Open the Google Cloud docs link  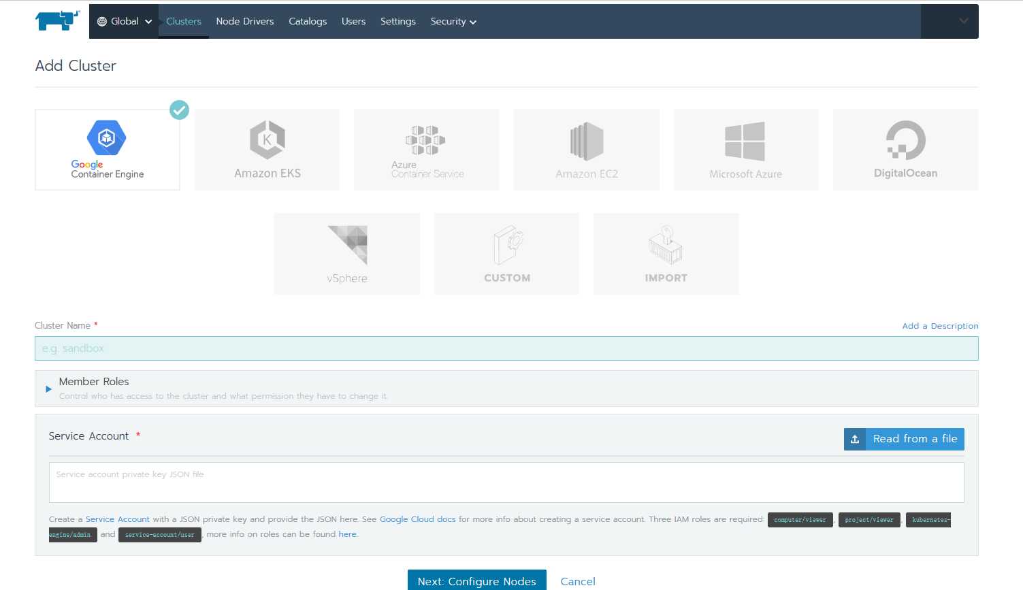418,519
